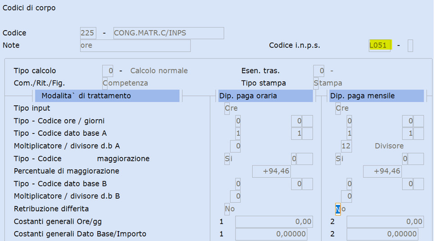This screenshot has height=241, width=435.
Task: Click the Moltiplicatore d.b A field with 12
Action: pos(346,146)
